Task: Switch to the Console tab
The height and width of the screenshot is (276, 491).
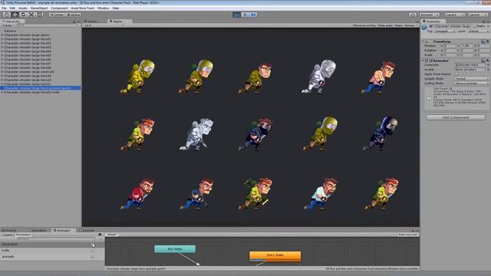Action: [87, 230]
